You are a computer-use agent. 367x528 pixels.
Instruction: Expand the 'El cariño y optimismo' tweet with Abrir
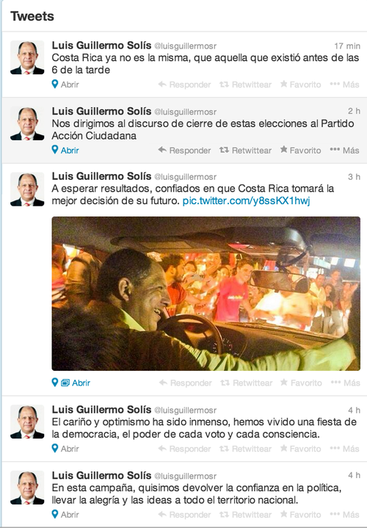point(65,449)
